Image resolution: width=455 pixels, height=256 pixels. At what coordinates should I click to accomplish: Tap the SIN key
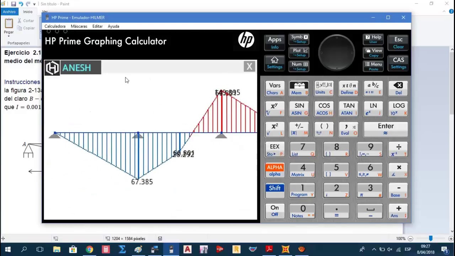(299, 109)
